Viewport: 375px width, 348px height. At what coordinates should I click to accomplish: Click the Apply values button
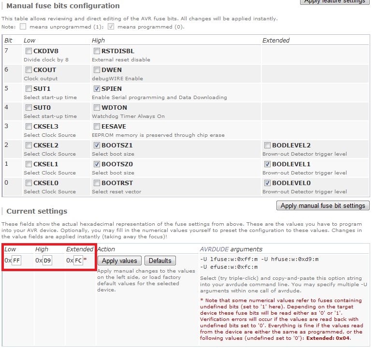[x=119, y=261]
